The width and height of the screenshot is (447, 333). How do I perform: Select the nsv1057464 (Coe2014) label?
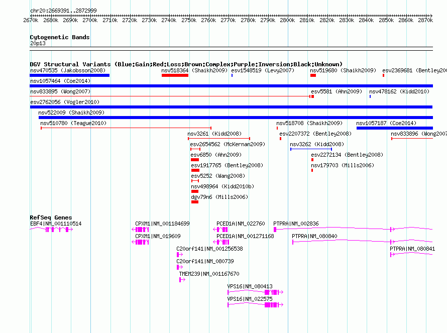[x=60, y=81]
